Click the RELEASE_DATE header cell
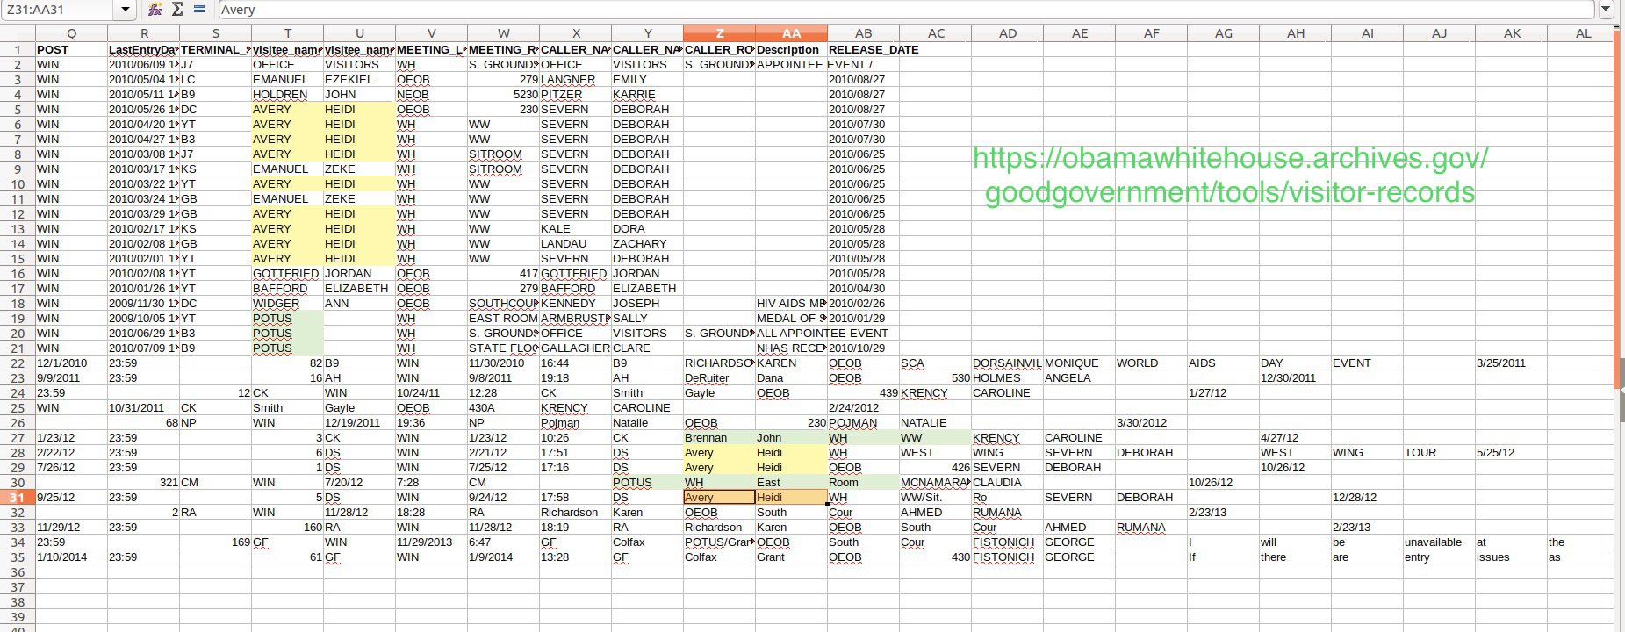1625x632 pixels. tap(863, 49)
